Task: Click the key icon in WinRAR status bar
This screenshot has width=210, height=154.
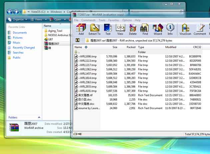Action: tap(80, 134)
